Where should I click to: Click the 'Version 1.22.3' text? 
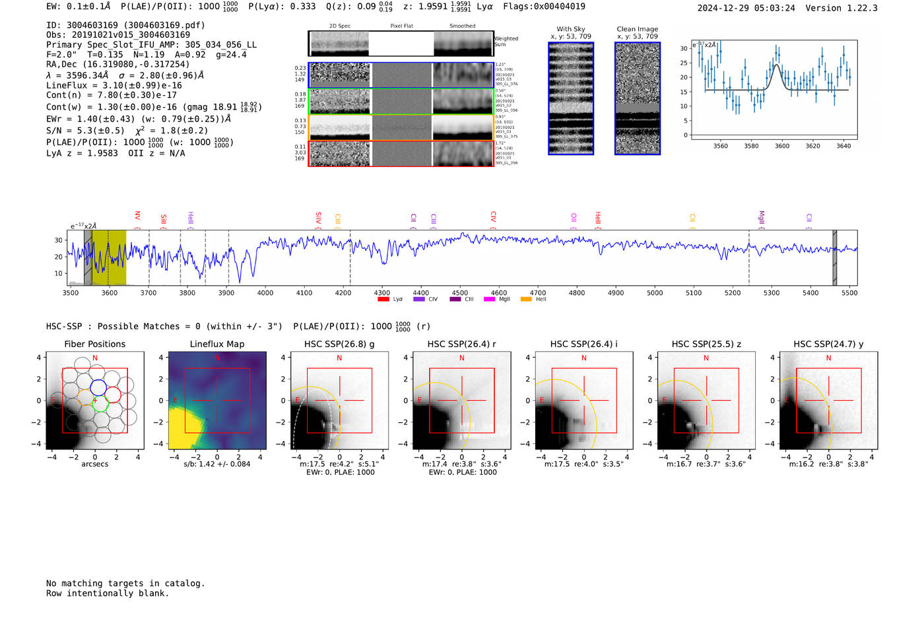coord(841,8)
